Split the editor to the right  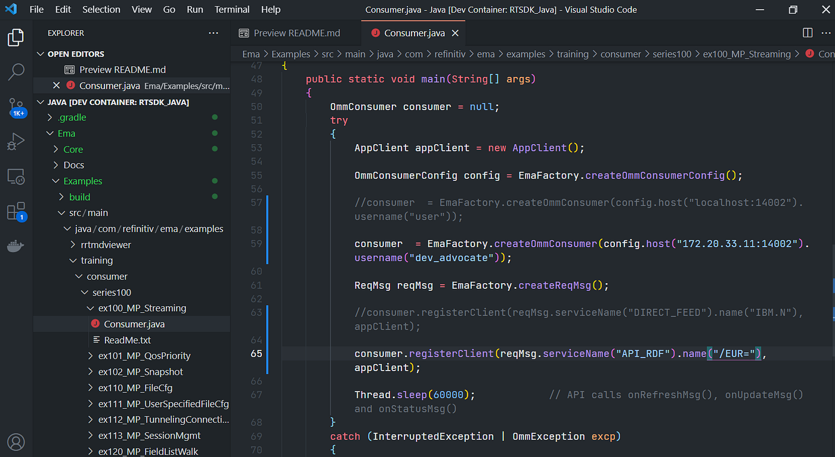point(807,33)
